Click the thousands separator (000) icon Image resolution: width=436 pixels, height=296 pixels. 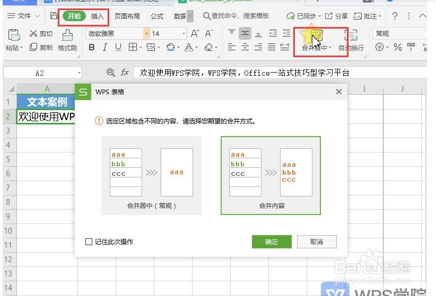(x=411, y=47)
